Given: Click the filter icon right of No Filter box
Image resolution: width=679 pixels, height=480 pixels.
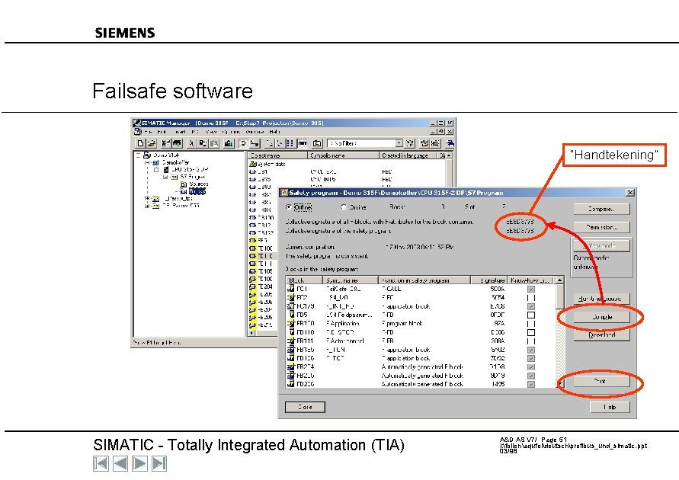Looking at the screenshot, I should [410, 143].
